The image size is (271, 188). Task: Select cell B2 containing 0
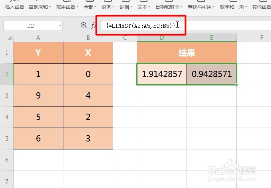click(88, 74)
